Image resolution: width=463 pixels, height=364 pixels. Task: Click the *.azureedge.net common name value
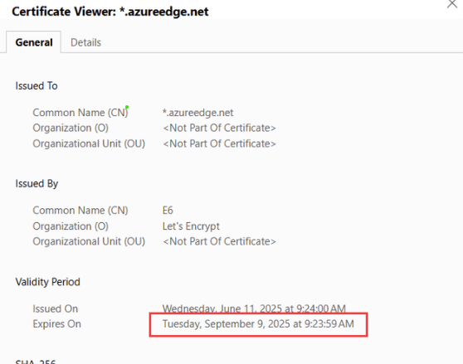tap(197, 113)
